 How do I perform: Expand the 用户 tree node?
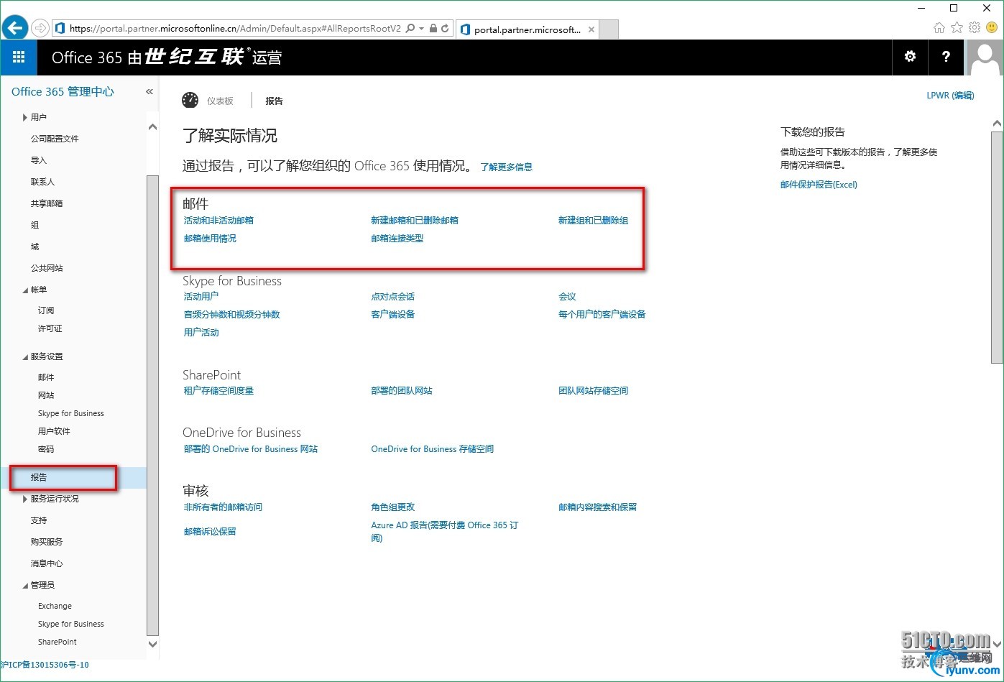24,117
